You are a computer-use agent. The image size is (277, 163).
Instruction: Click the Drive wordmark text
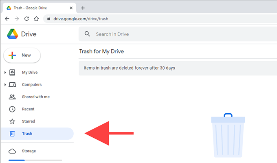pos(29,34)
